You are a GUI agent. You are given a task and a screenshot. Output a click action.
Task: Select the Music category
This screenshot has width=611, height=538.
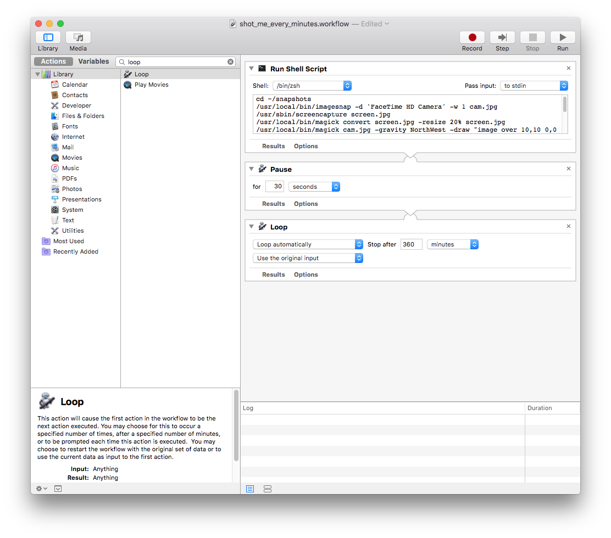[70, 168]
